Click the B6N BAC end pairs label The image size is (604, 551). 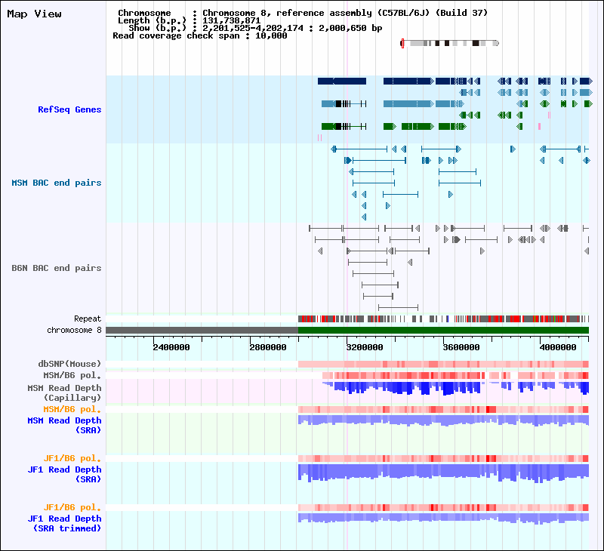(x=56, y=268)
